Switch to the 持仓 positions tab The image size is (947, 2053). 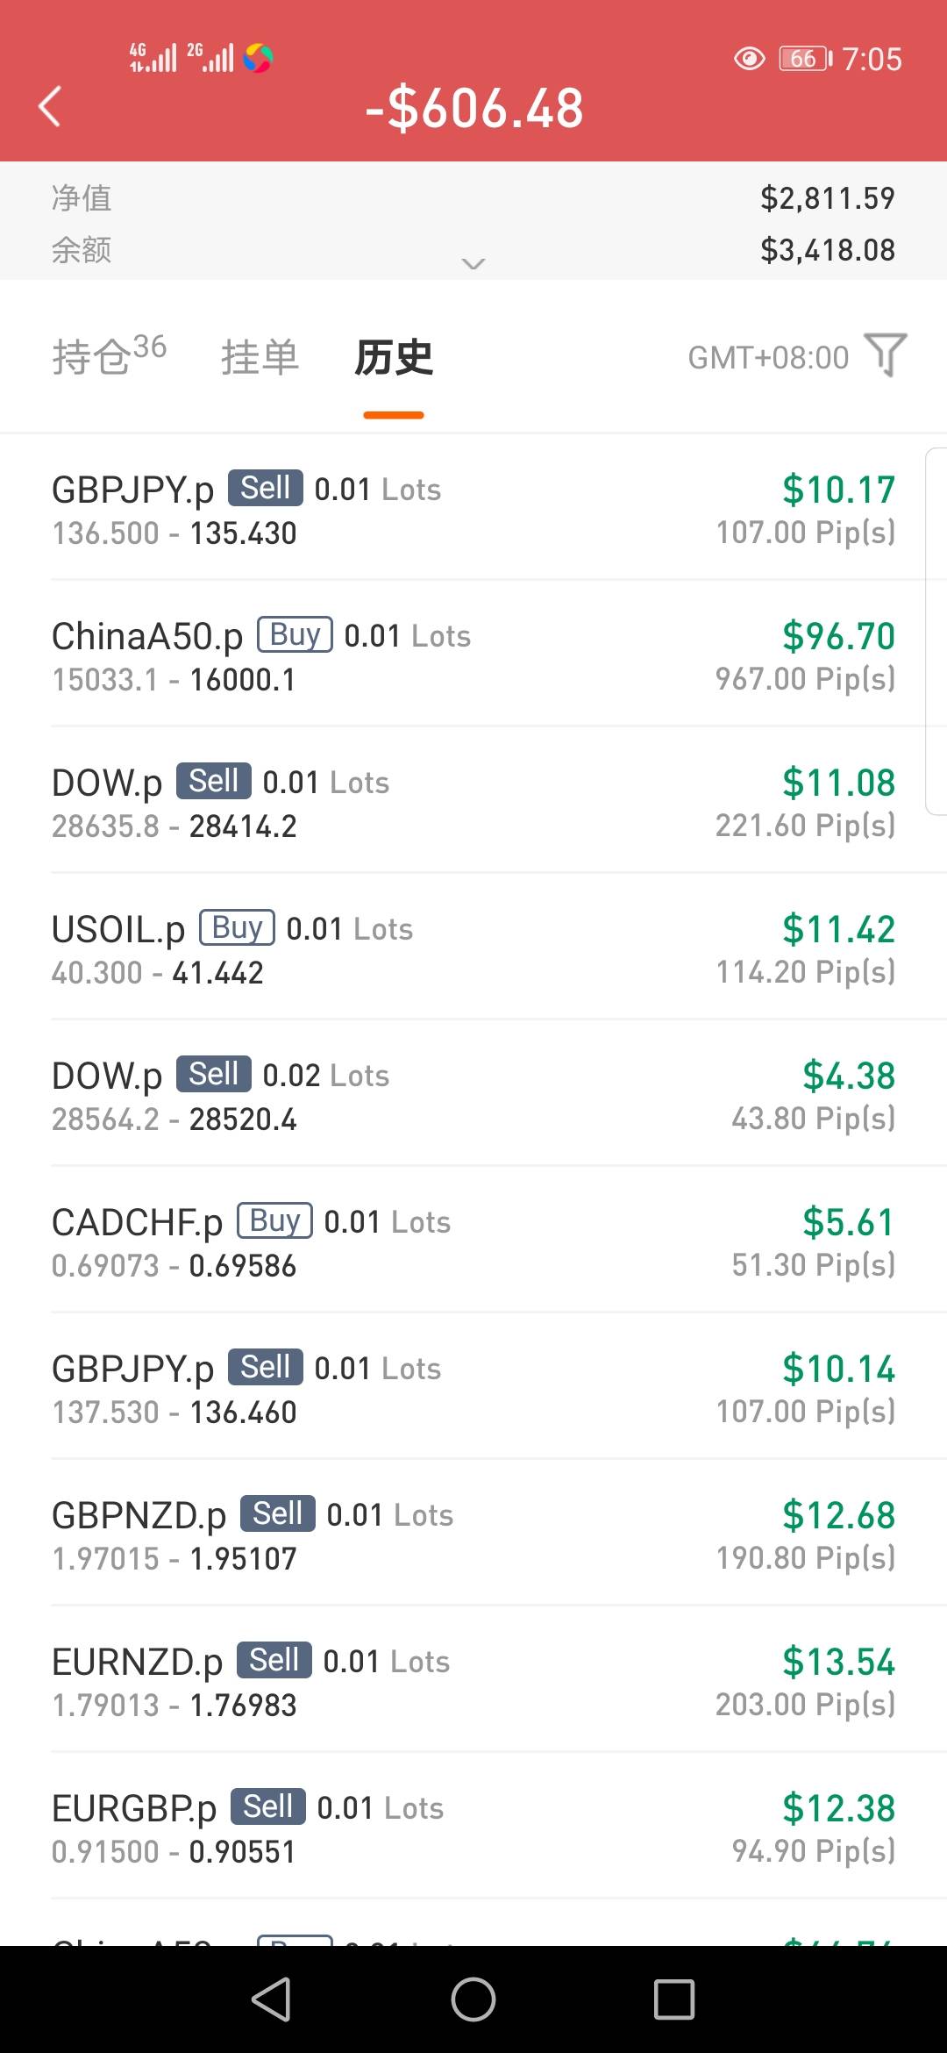tap(109, 356)
